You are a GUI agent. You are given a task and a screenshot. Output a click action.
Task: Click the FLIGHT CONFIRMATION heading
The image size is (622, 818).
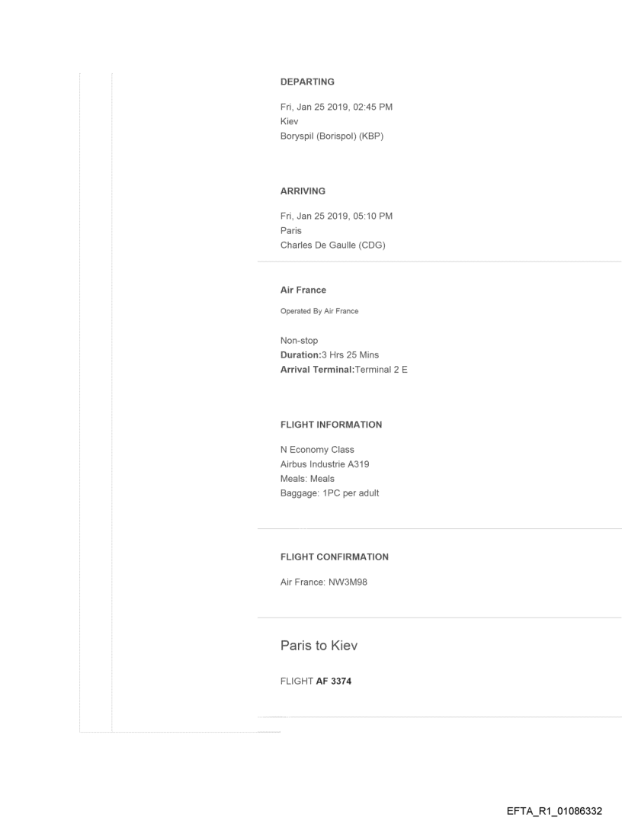(x=334, y=557)
